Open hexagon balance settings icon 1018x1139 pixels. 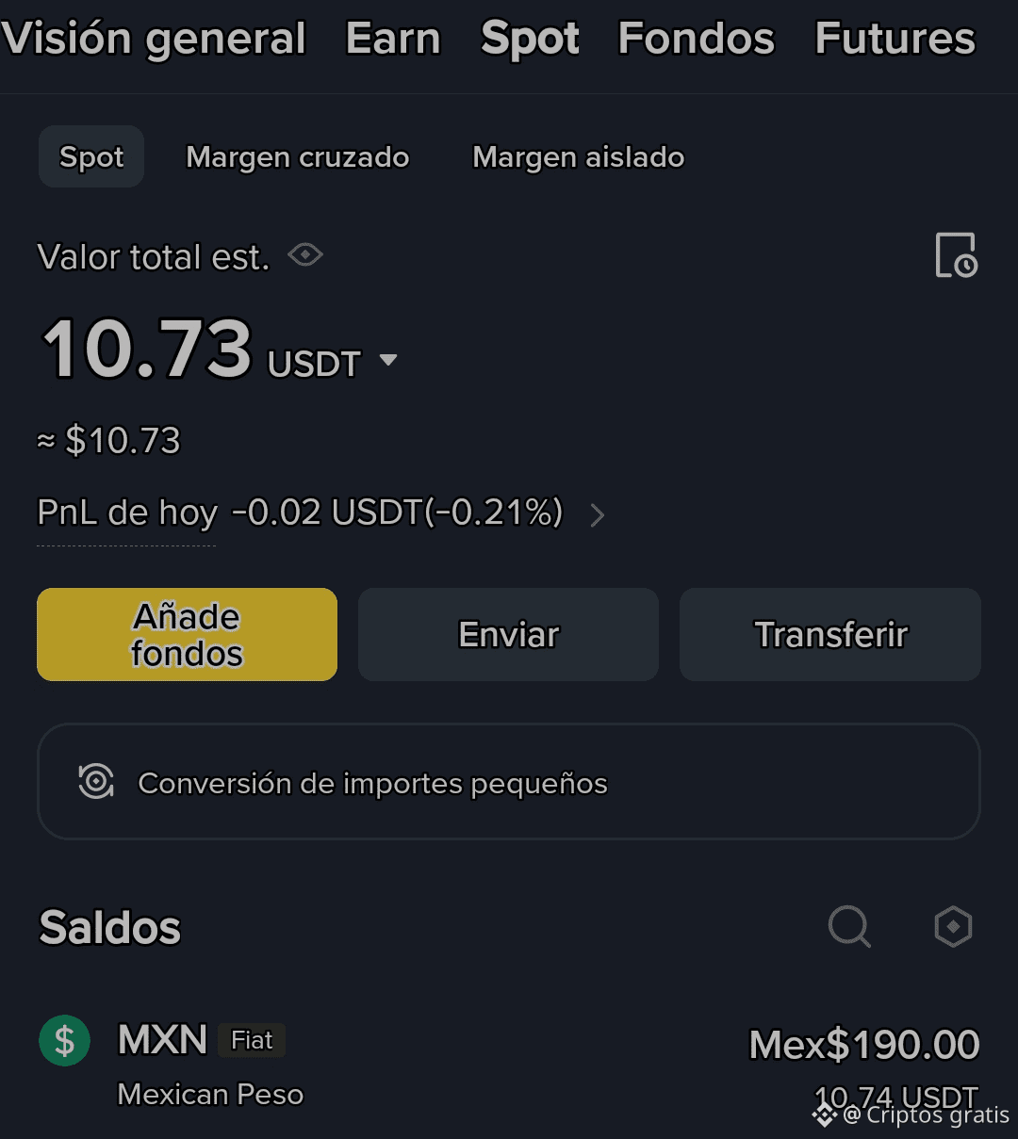(x=953, y=927)
